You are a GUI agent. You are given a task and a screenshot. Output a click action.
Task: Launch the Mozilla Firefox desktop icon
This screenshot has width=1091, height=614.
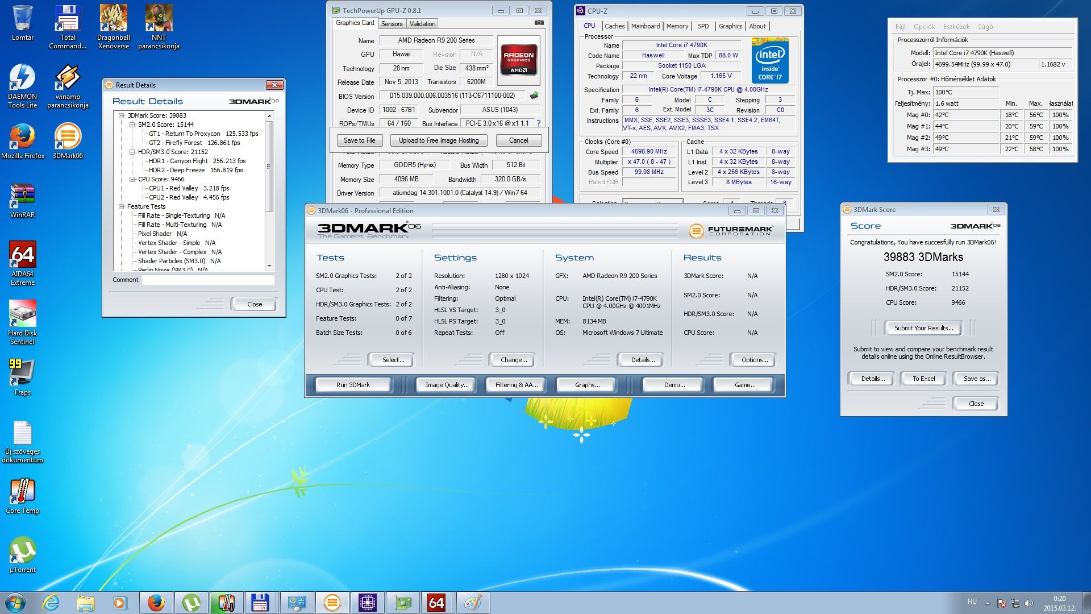tap(22, 142)
